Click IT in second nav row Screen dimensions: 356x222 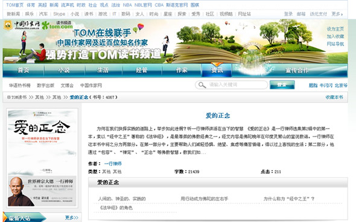click(x=114, y=14)
